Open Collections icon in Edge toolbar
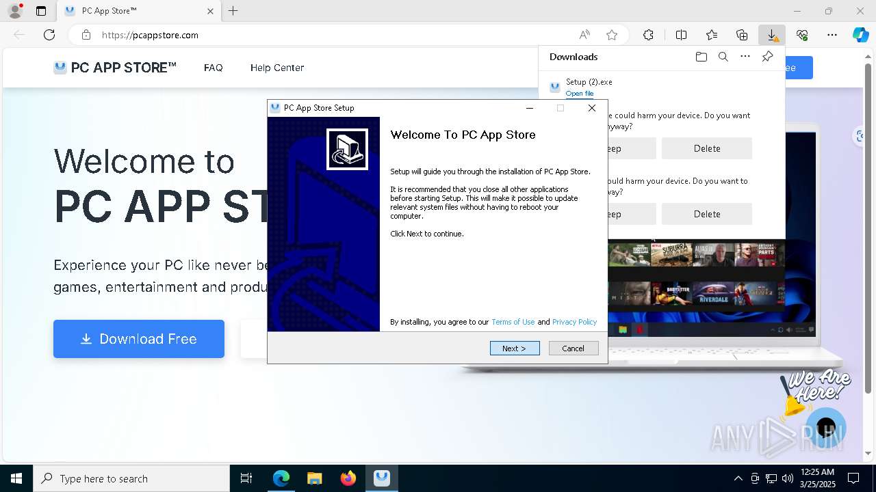The image size is (876, 492). [x=742, y=35]
